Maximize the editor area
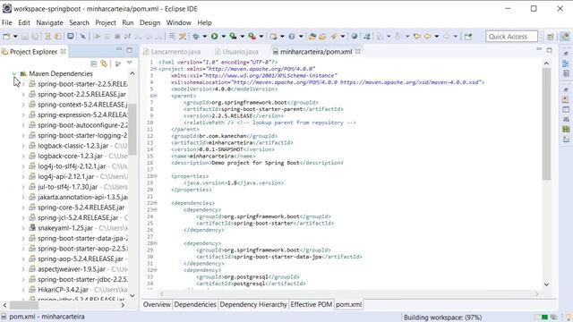Viewport: 573px width, 322px height. click(549, 50)
